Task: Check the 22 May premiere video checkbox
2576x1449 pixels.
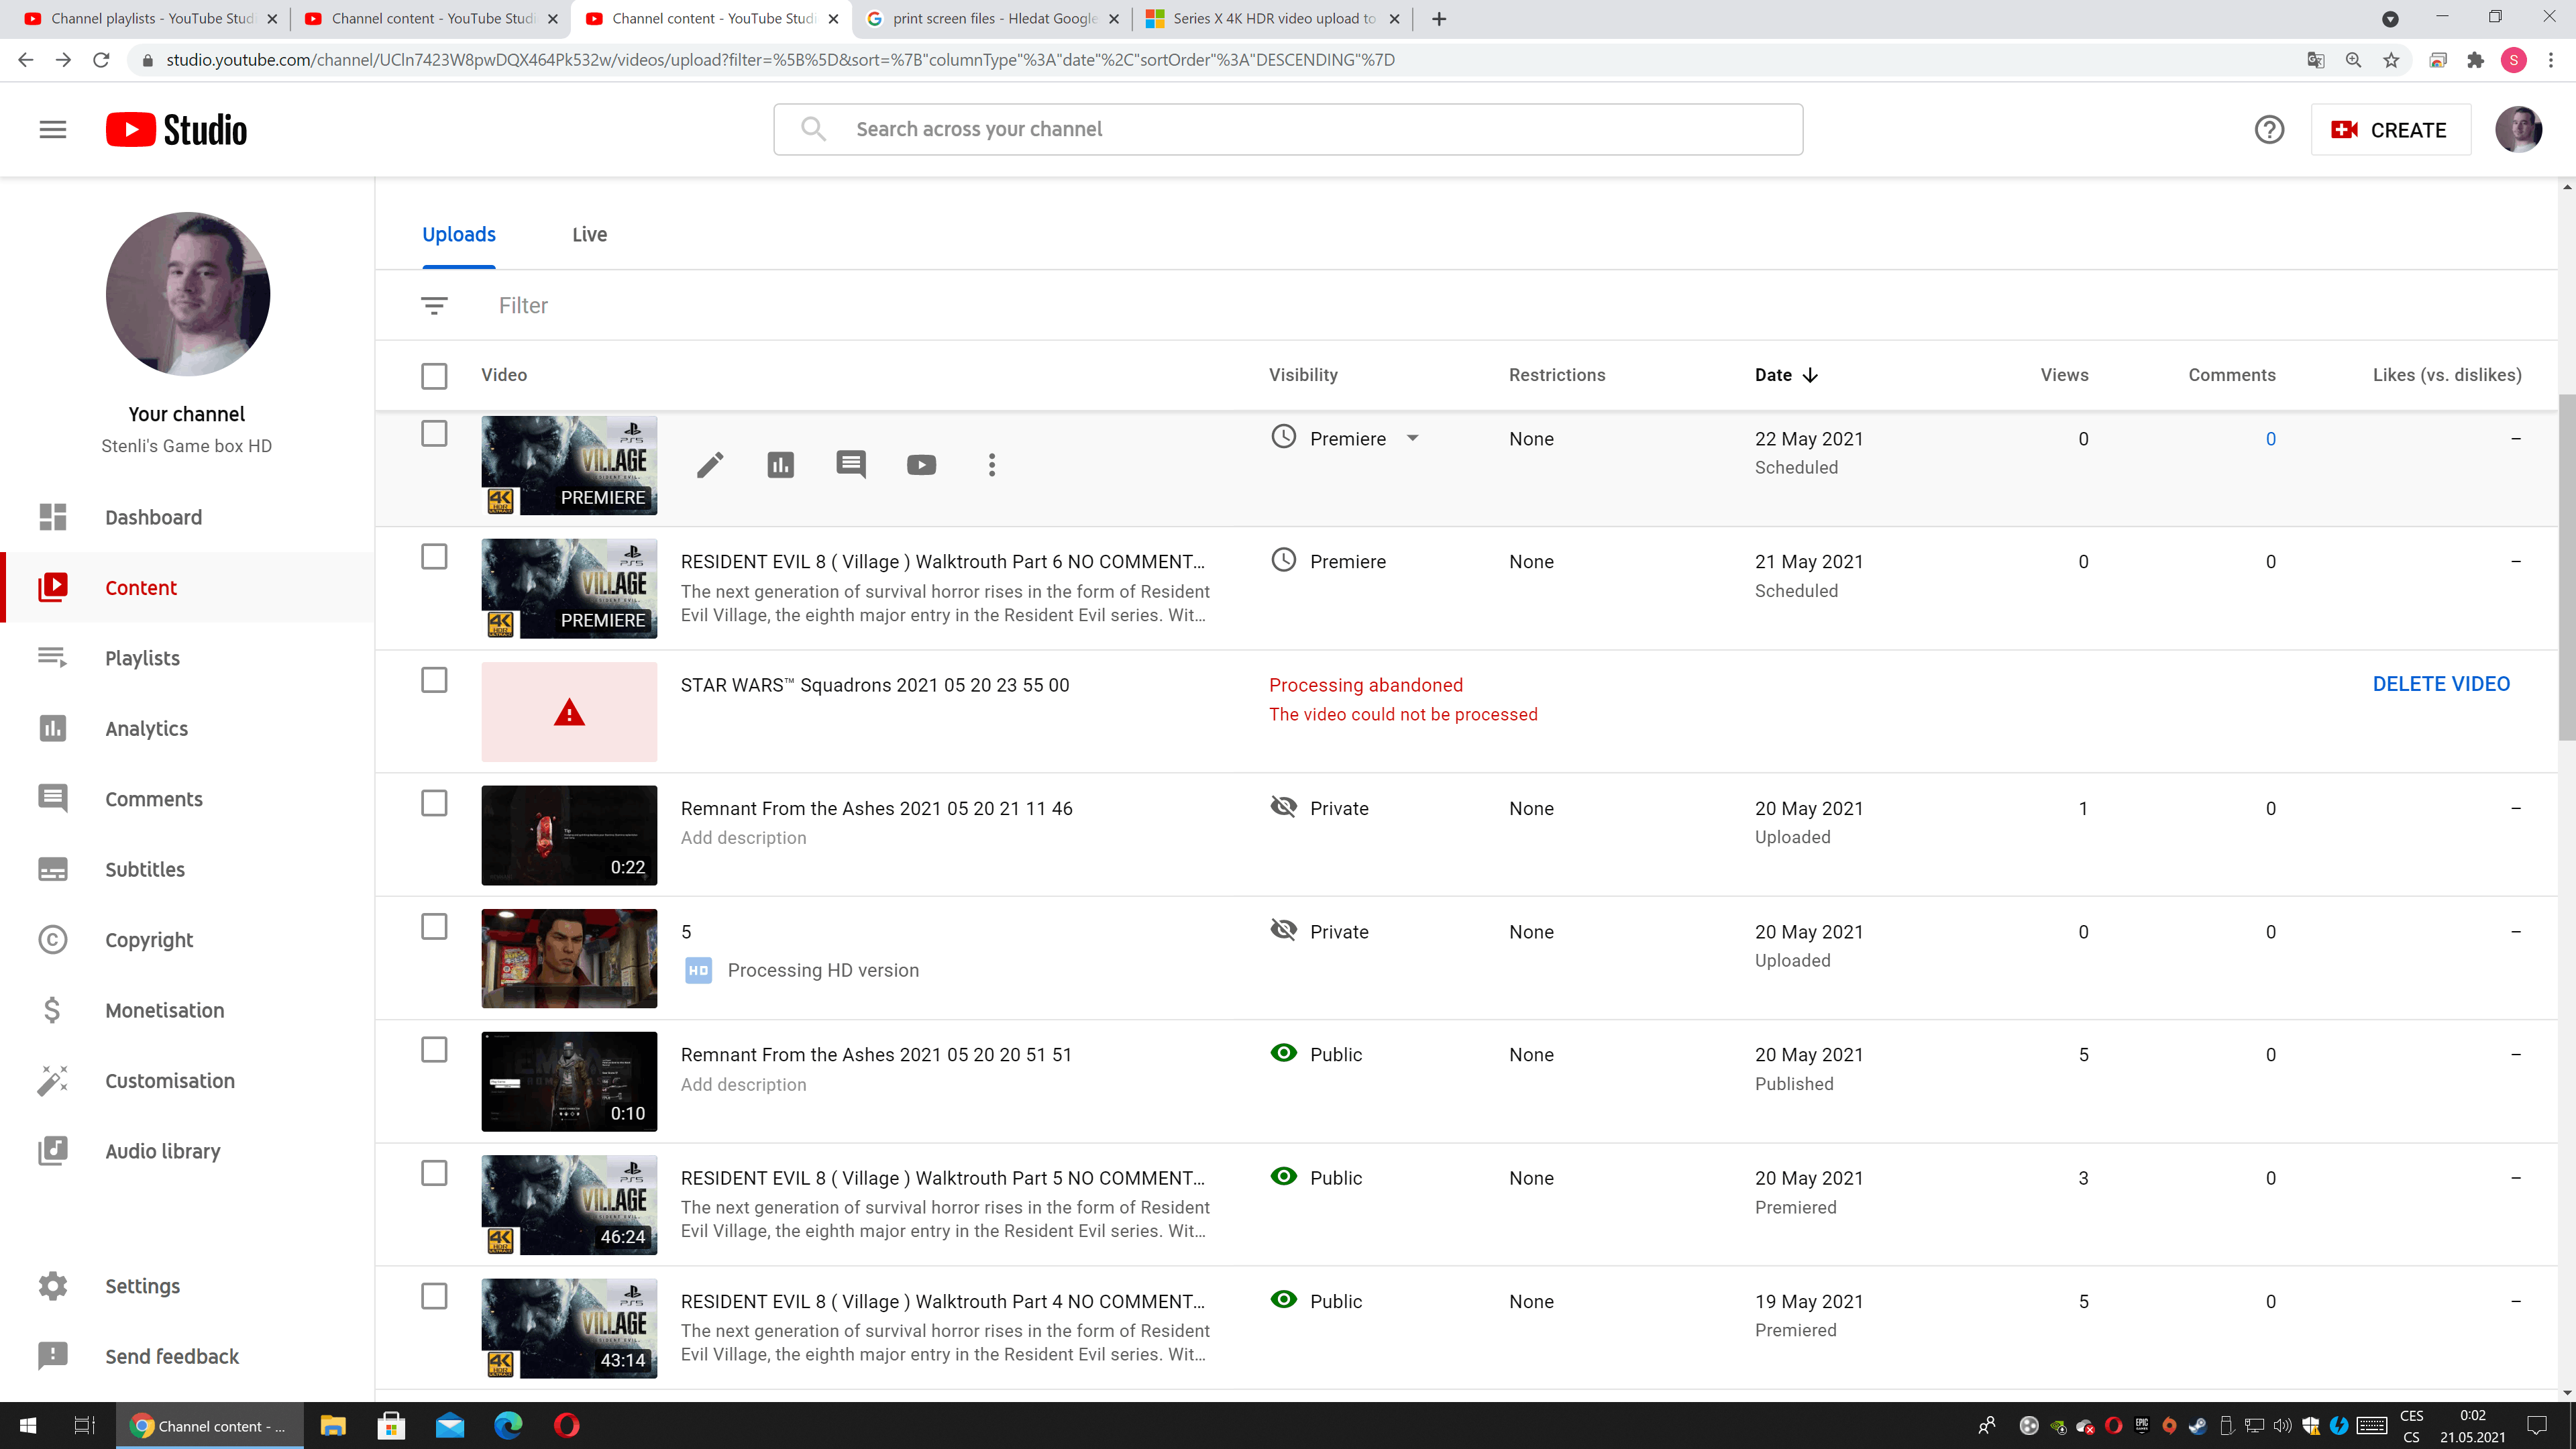Action: [434, 433]
